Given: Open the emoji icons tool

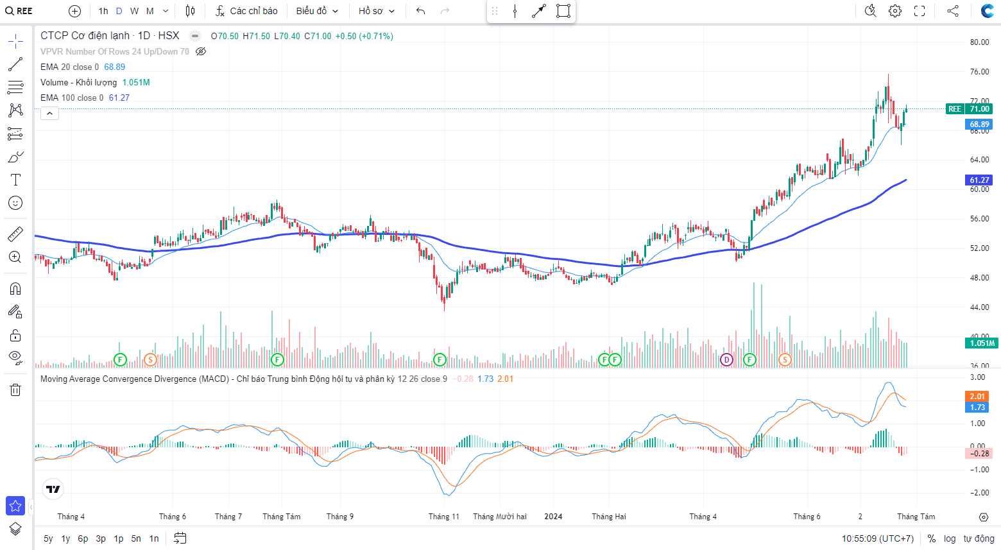Looking at the screenshot, I should 15,203.
